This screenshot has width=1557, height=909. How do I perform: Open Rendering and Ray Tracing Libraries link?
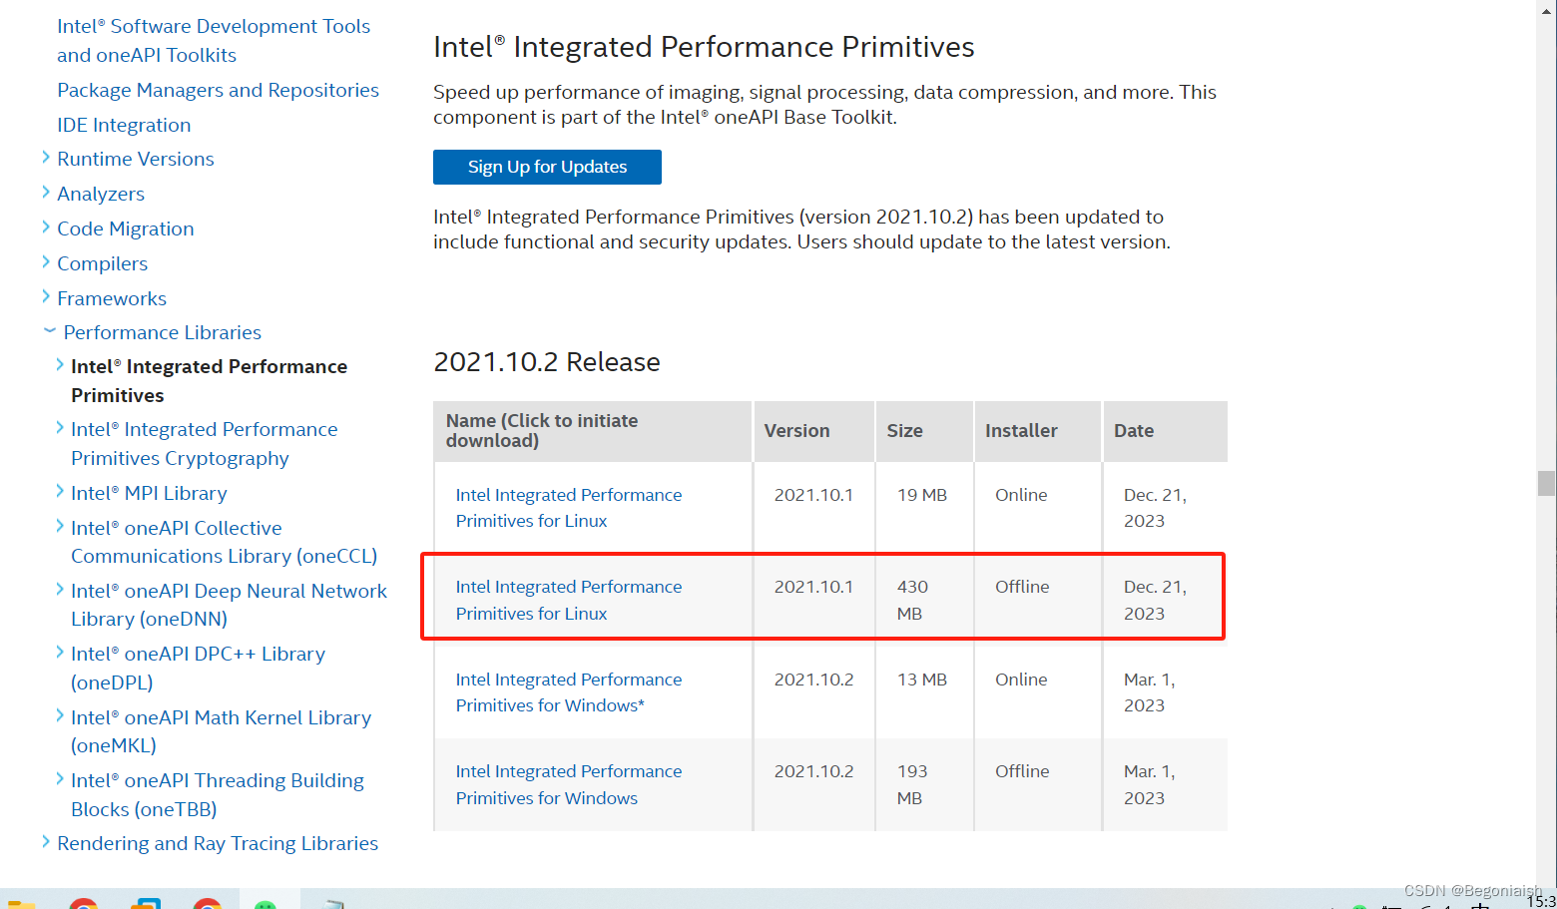pyautogui.click(x=218, y=843)
